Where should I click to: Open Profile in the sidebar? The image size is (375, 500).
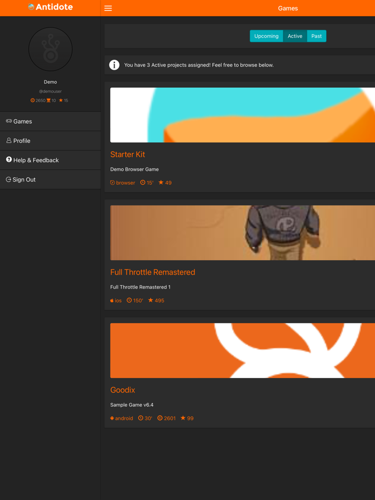pos(50,141)
